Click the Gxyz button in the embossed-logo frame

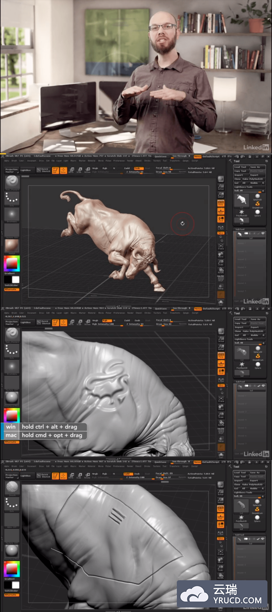click(x=221, y=386)
